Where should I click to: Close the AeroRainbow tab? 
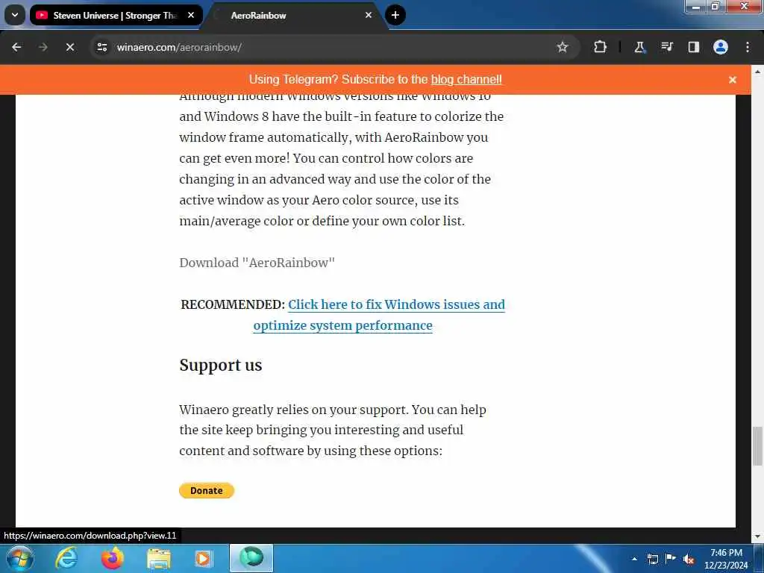coord(369,15)
